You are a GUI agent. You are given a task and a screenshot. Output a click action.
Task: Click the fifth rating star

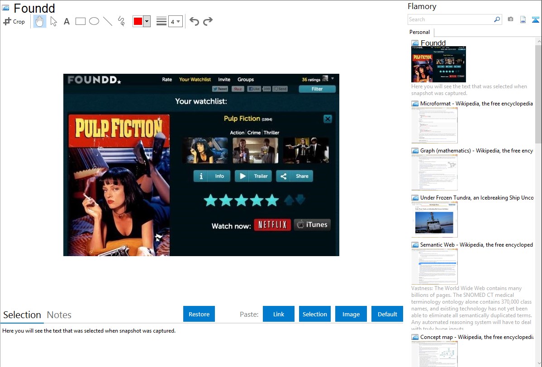click(272, 200)
